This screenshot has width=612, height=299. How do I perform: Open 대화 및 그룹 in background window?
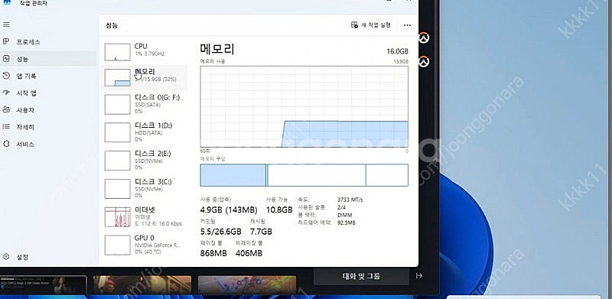click(x=361, y=276)
